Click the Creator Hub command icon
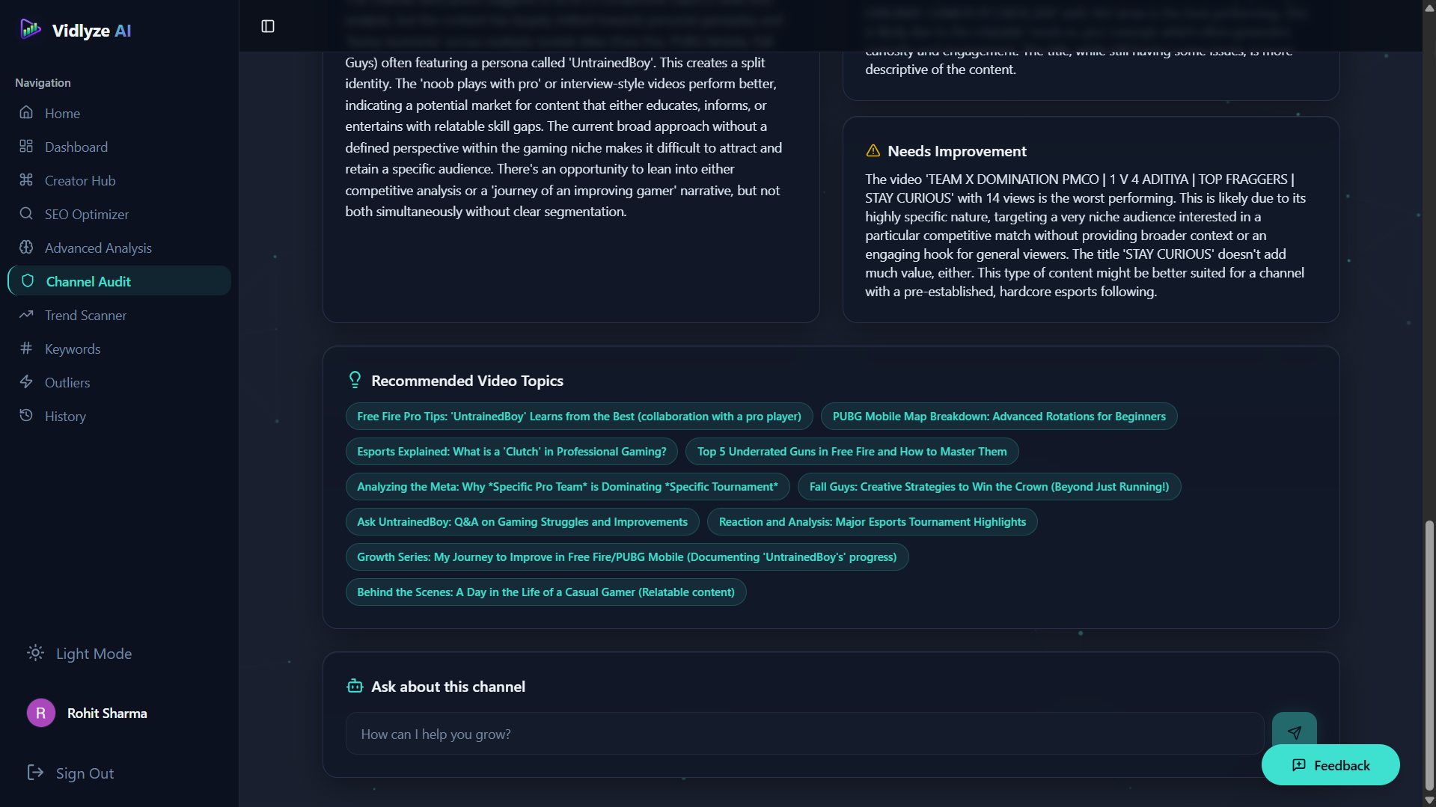The image size is (1436, 807). point(26,179)
